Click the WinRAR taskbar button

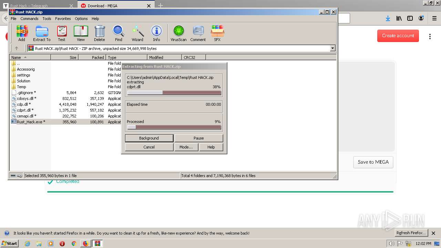pos(98,244)
